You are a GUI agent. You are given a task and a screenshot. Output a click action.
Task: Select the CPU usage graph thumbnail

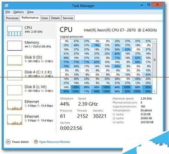point(15,31)
